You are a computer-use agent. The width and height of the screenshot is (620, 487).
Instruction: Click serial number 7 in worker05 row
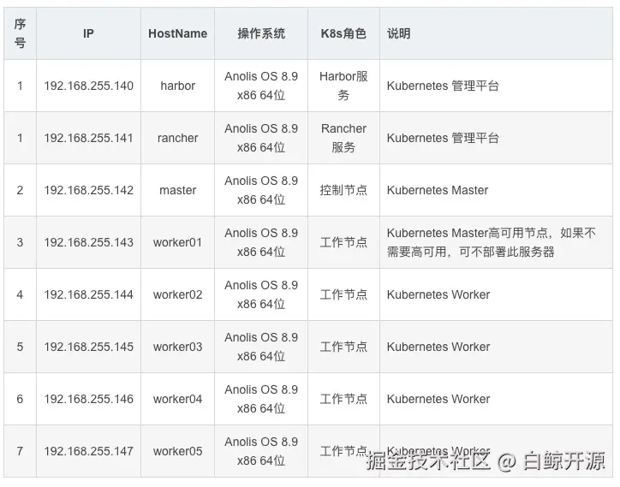[x=20, y=451]
